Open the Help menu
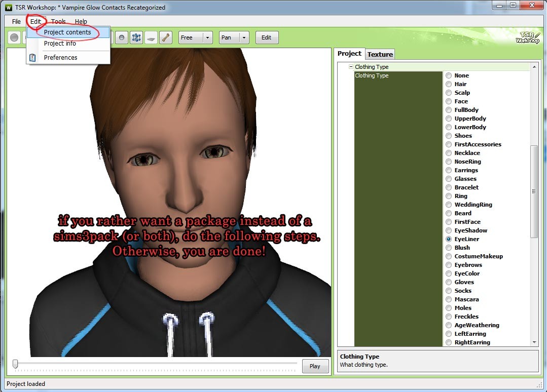The width and height of the screenshot is (547, 392). (81, 21)
